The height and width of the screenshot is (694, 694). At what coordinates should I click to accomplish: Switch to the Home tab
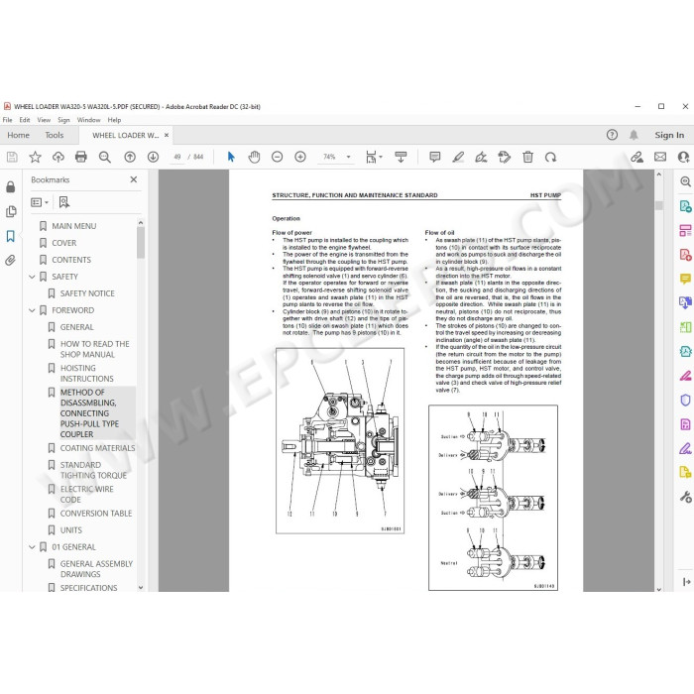pos(18,135)
